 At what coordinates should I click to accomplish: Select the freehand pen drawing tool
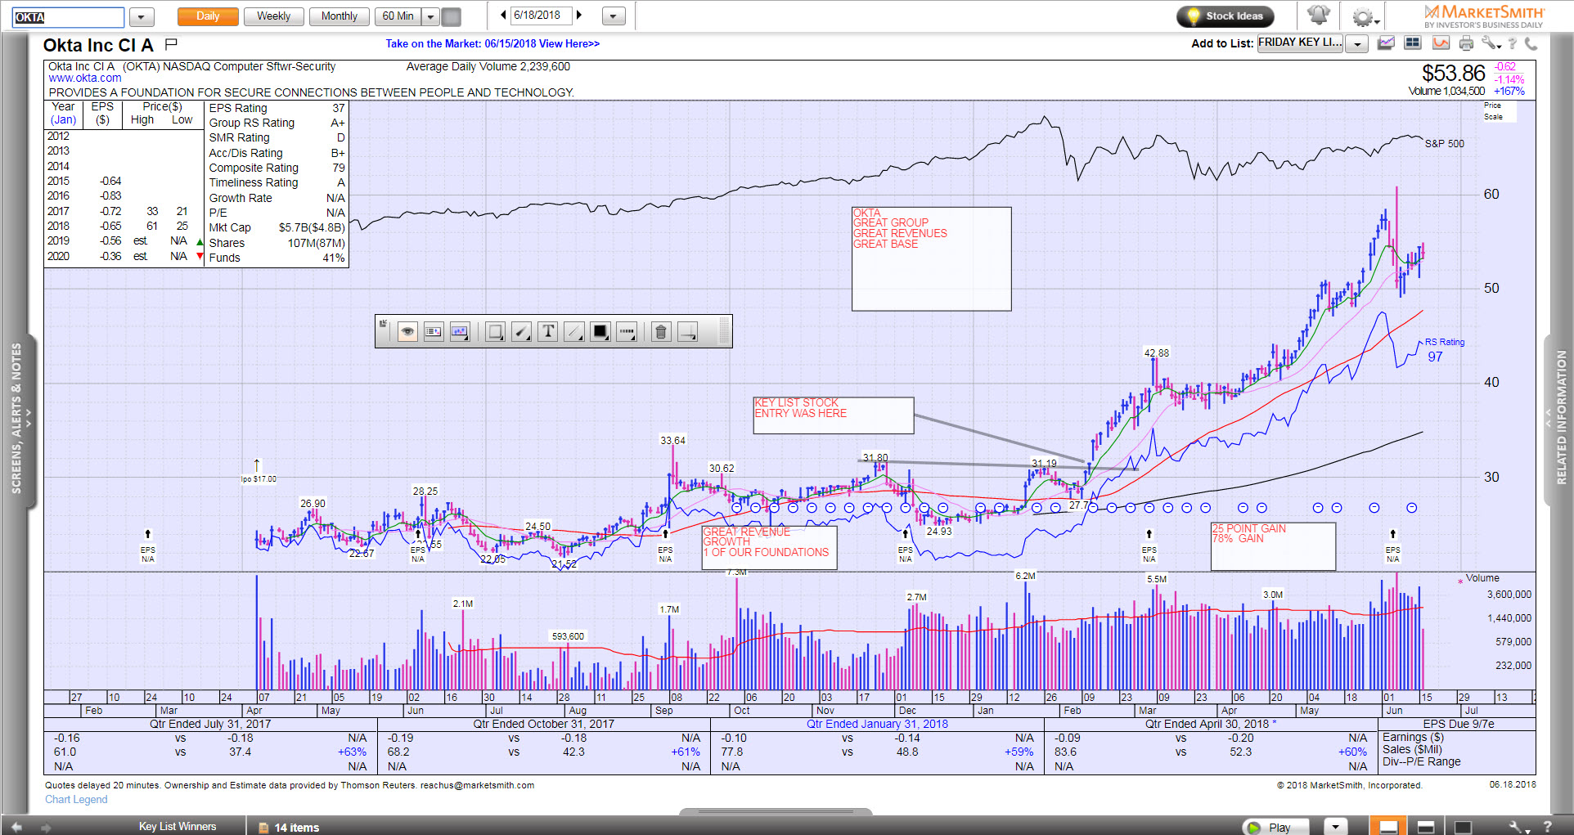(521, 331)
